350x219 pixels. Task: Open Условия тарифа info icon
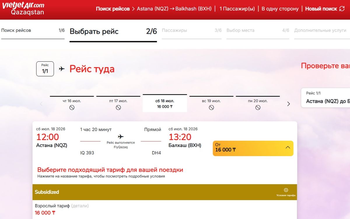[x=286, y=190]
